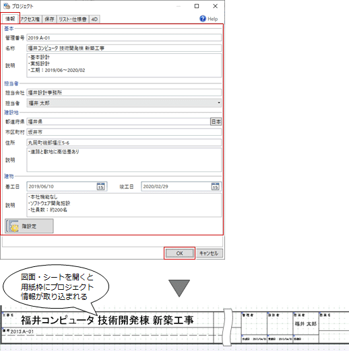Click the 建設地 説明 text area
Image resolution: width=349 pixels, height=351 pixels.
pos(124,160)
